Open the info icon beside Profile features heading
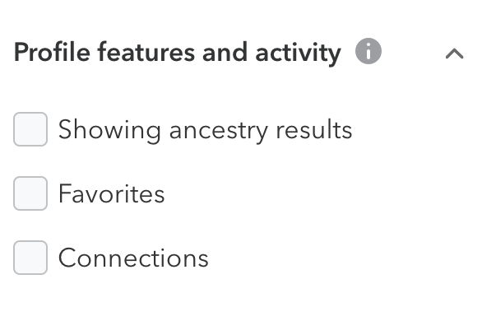The image size is (482, 321). point(368,51)
